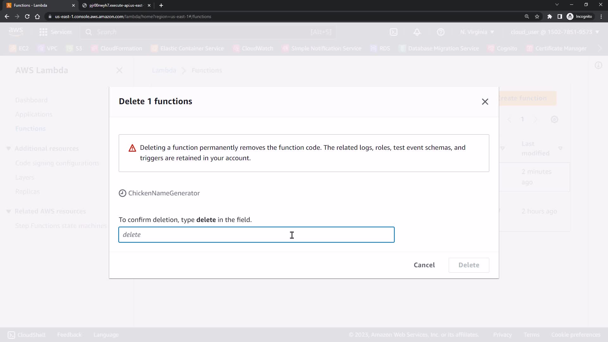Reload the page with browser refresh icon
Image resolution: width=608 pixels, height=342 pixels.
pyautogui.click(x=27, y=16)
